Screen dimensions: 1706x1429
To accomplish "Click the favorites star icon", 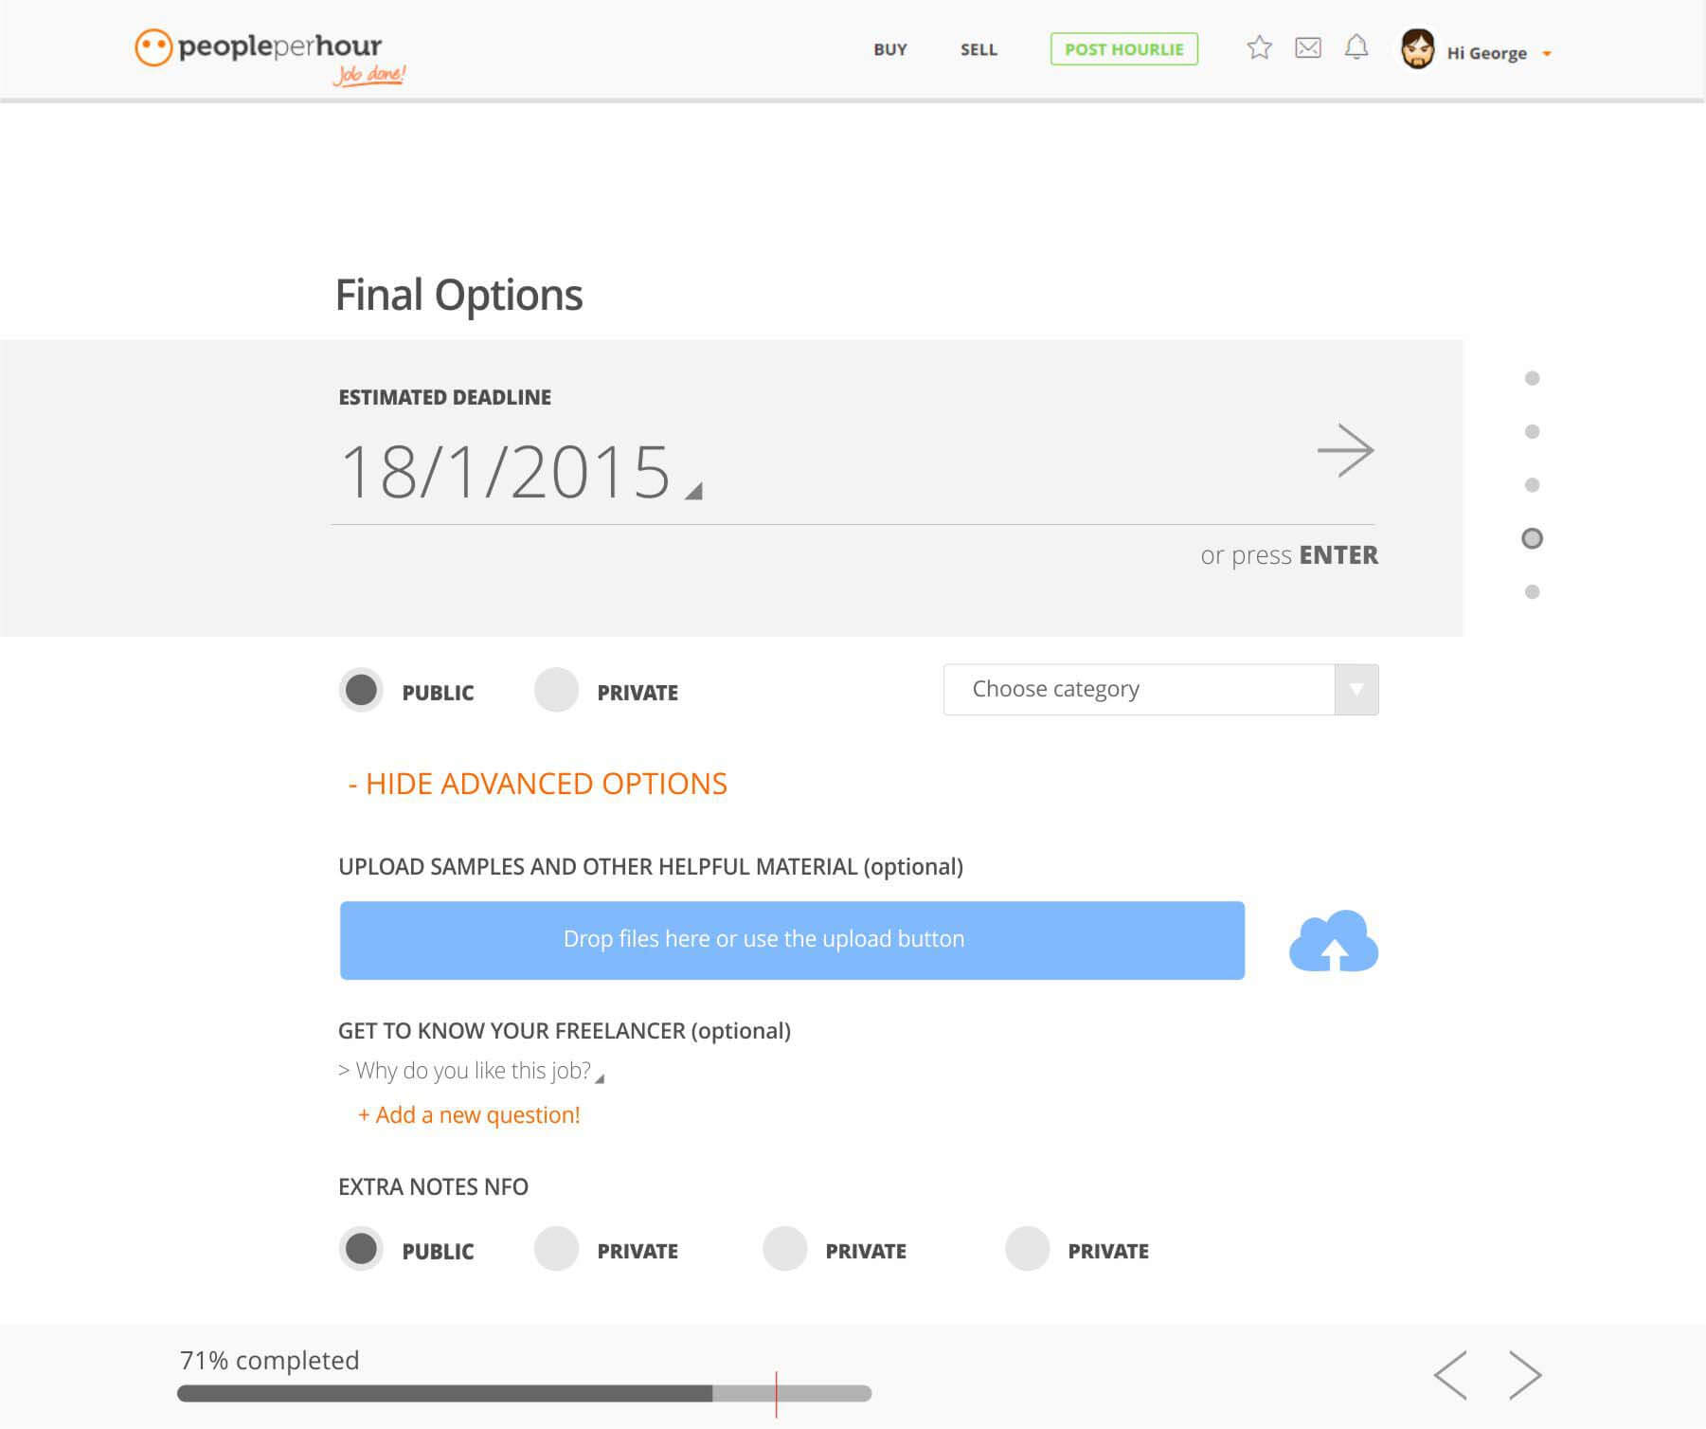I will (x=1259, y=47).
